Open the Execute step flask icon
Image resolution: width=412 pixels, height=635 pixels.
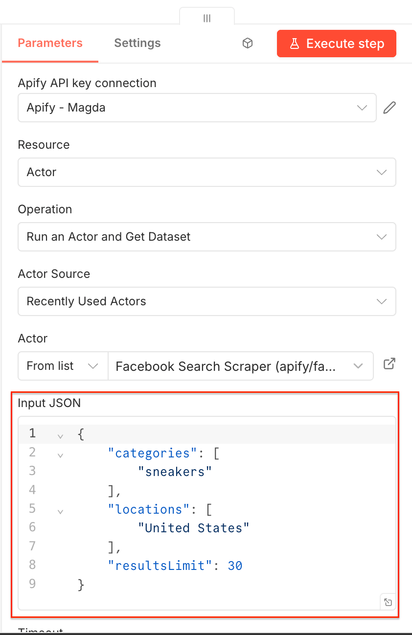[x=294, y=44]
